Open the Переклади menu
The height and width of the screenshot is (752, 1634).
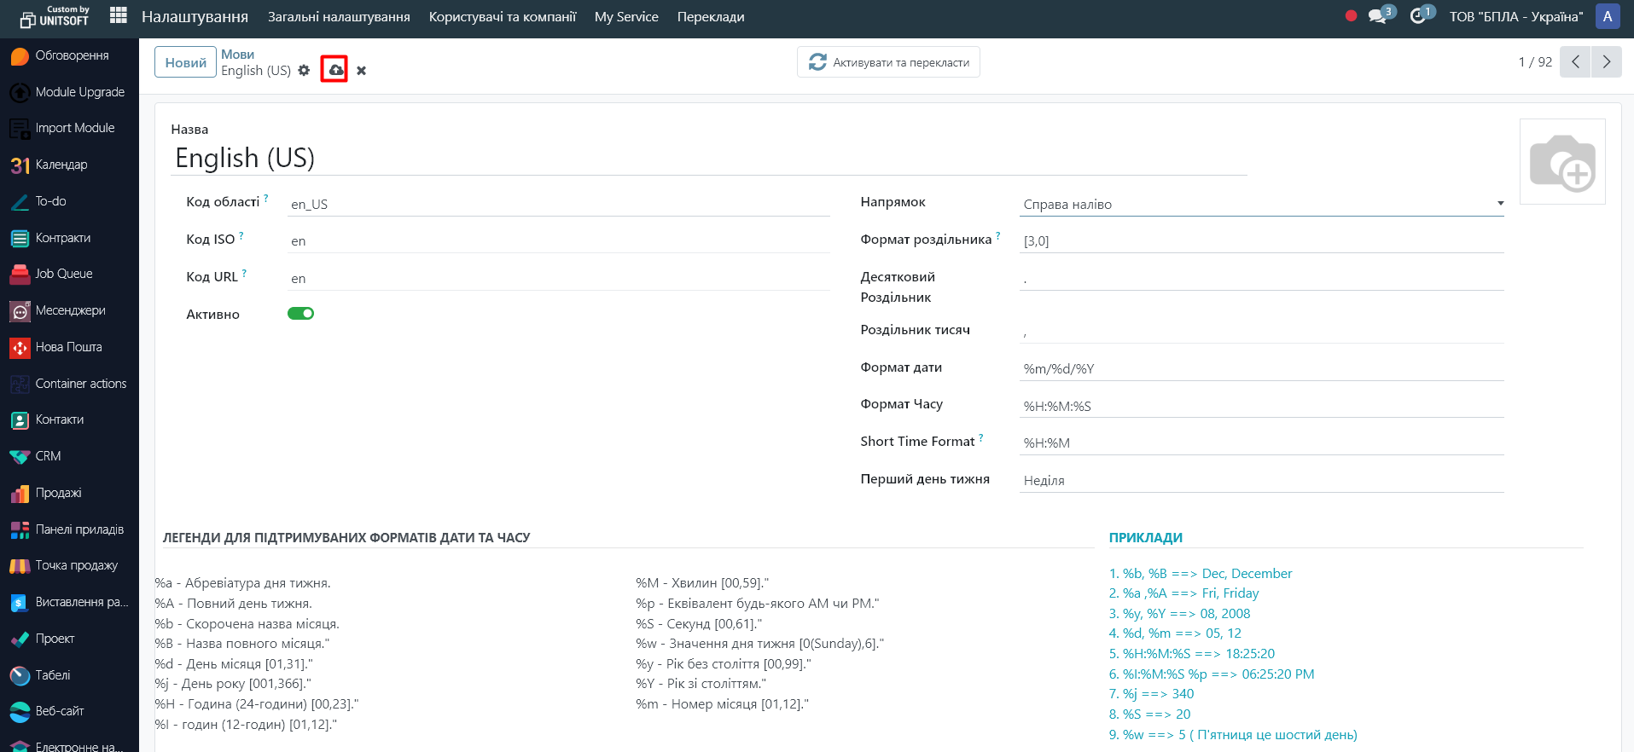click(x=710, y=16)
